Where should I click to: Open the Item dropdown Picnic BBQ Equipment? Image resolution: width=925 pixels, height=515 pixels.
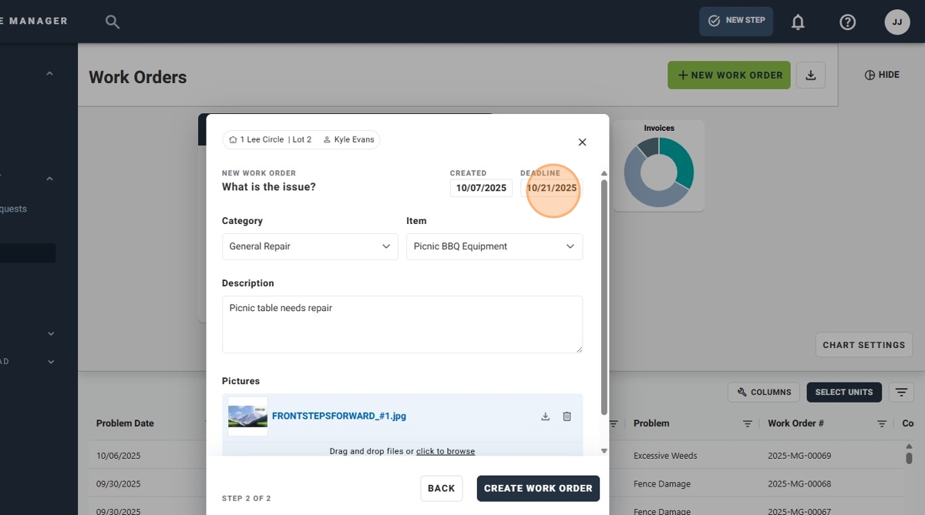pyautogui.click(x=494, y=246)
